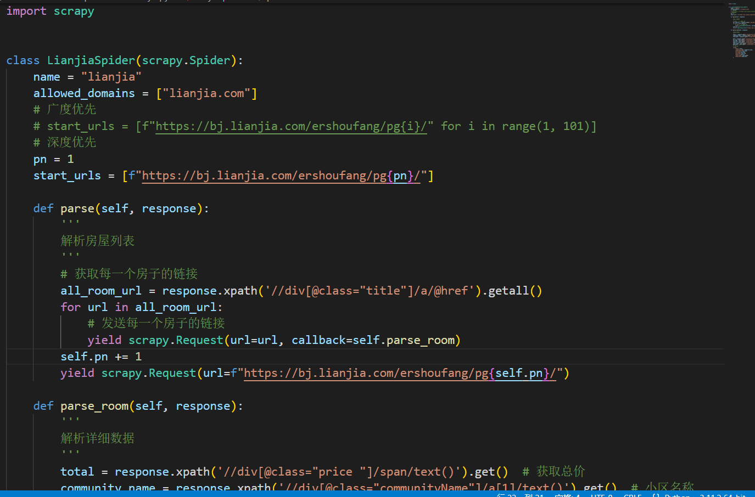The width and height of the screenshot is (755, 497).
Task: Follow the pg{self.pn} URL in yield Request
Action: point(400,373)
